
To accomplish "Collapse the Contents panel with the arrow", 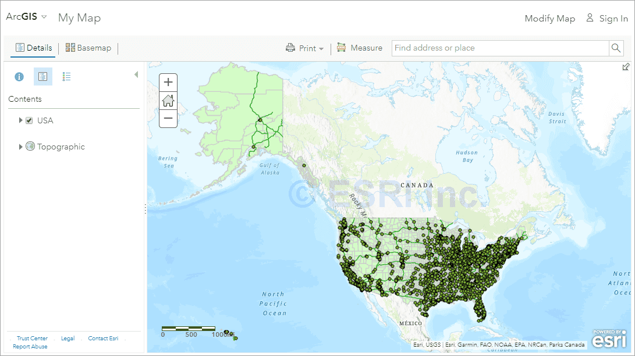I will [136, 74].
